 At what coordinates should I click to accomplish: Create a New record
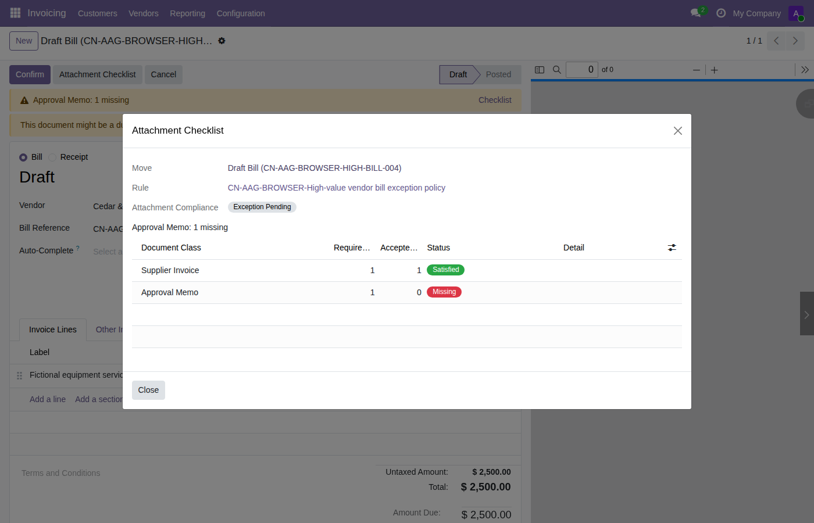(24, 41)
